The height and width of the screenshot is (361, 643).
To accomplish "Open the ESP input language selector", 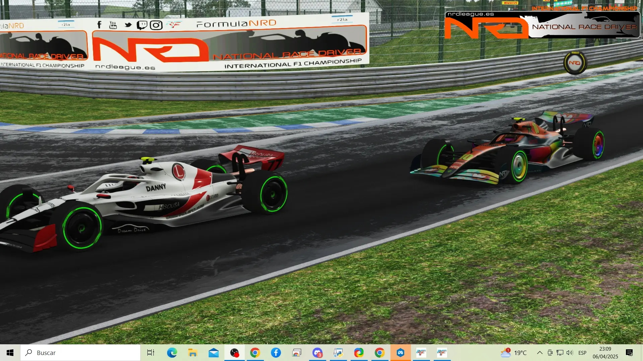I will coord(582,353).
